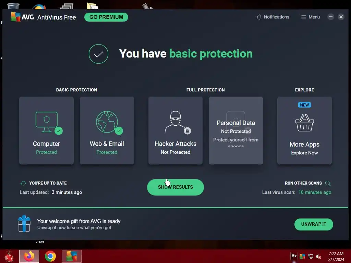The image size is (351, 263).
Task: Click UNWRAP IT button
Action: point(314,224)
